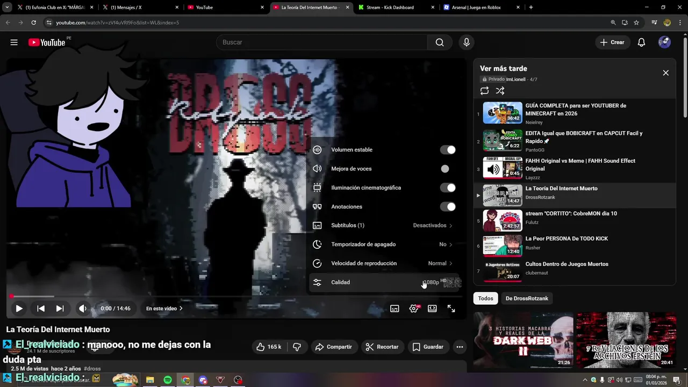Screen dimensions: 688x387
Task: Open Discord from the taskbar
Action: pos(203,380)
